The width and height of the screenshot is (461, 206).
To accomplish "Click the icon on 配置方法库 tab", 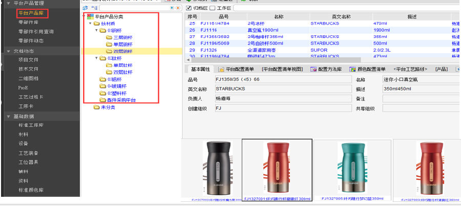I will [x=313, y=69].
